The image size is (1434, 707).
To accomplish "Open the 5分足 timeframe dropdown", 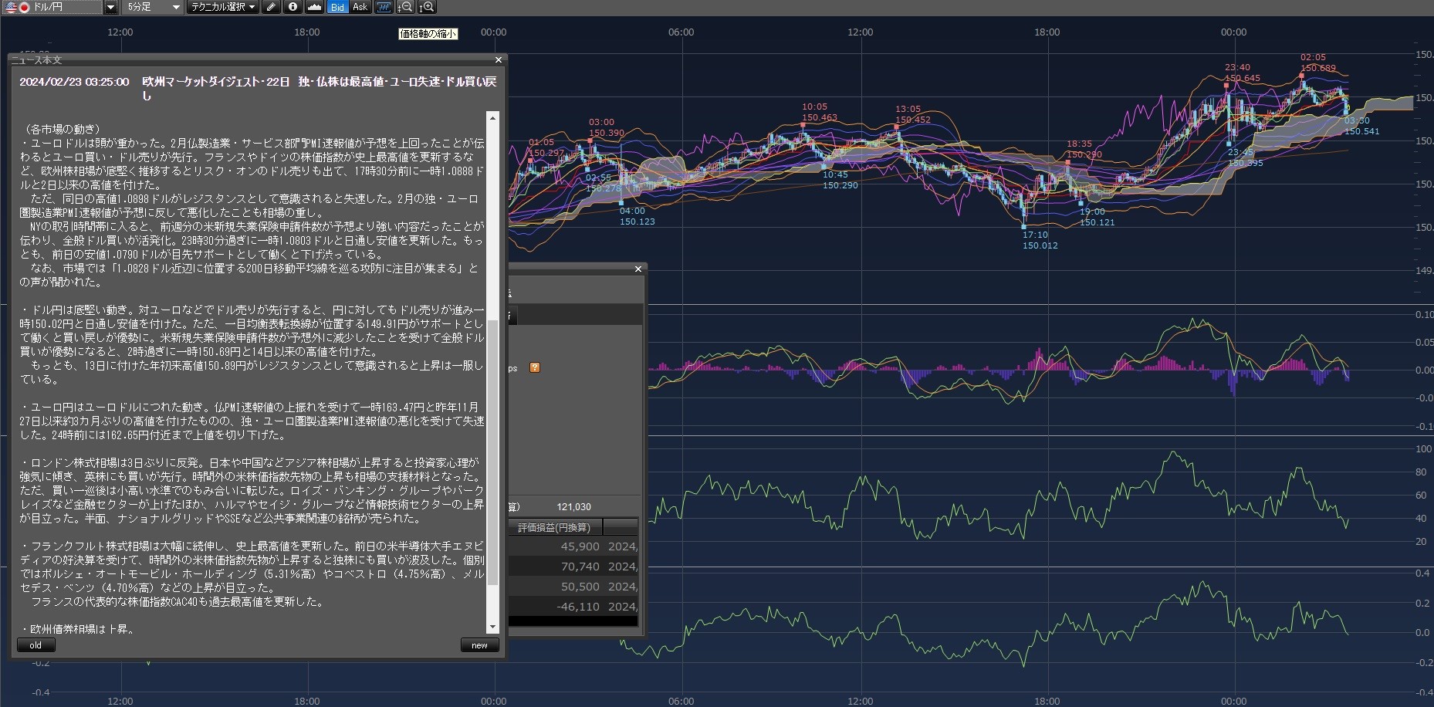I will click(x=154, y=7).
